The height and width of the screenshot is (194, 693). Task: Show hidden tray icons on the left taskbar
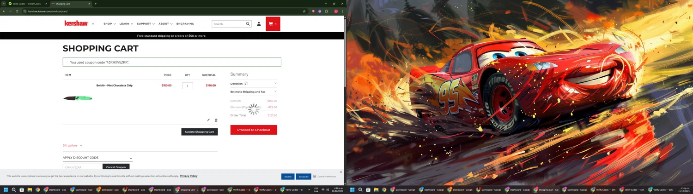coord(309,189)
